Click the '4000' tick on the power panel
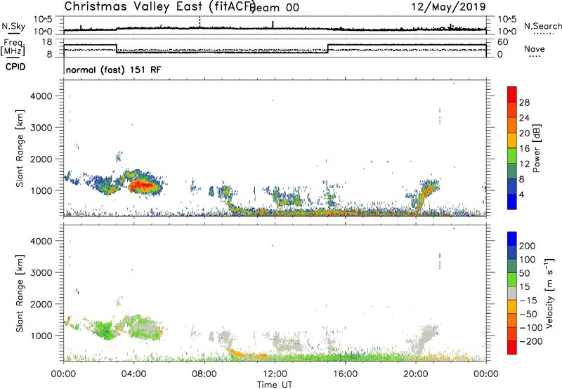Viewport: 562px width, 389px height. (41, 96)
